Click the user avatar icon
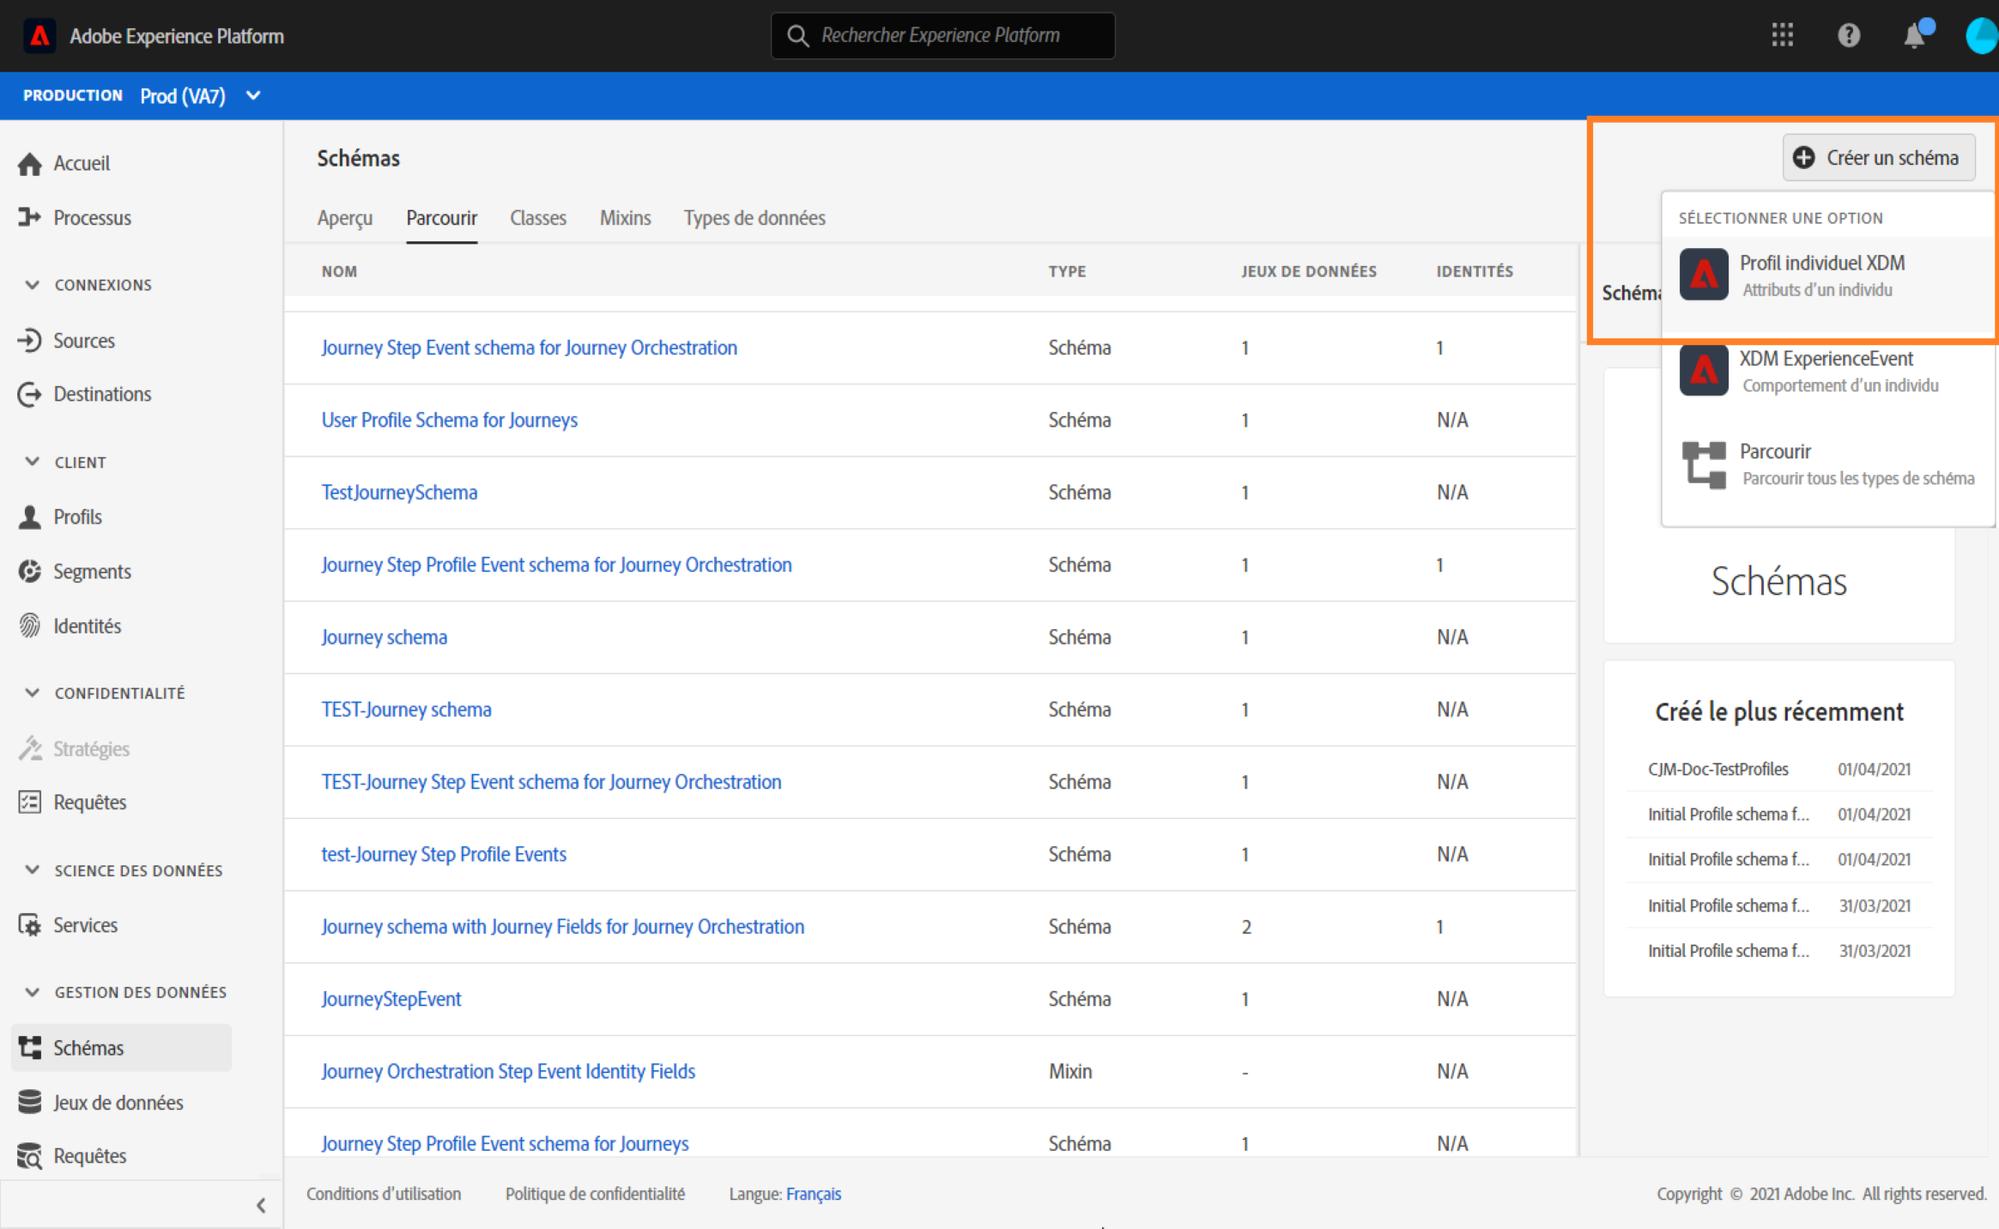 [x=1982, y=35]
